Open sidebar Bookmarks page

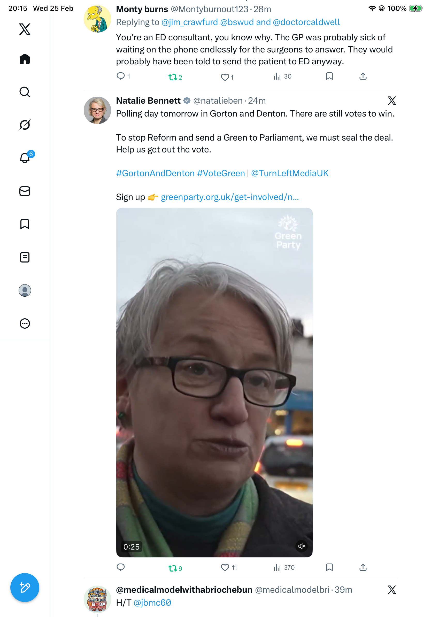[x=25, y=224]
